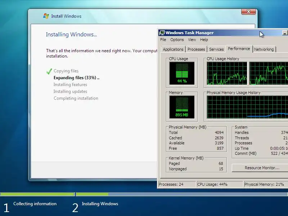The height and width of the screenshot is (216, 288).
Task: Click the Memory gauge showing 895 MB
Action: point(182,107)
